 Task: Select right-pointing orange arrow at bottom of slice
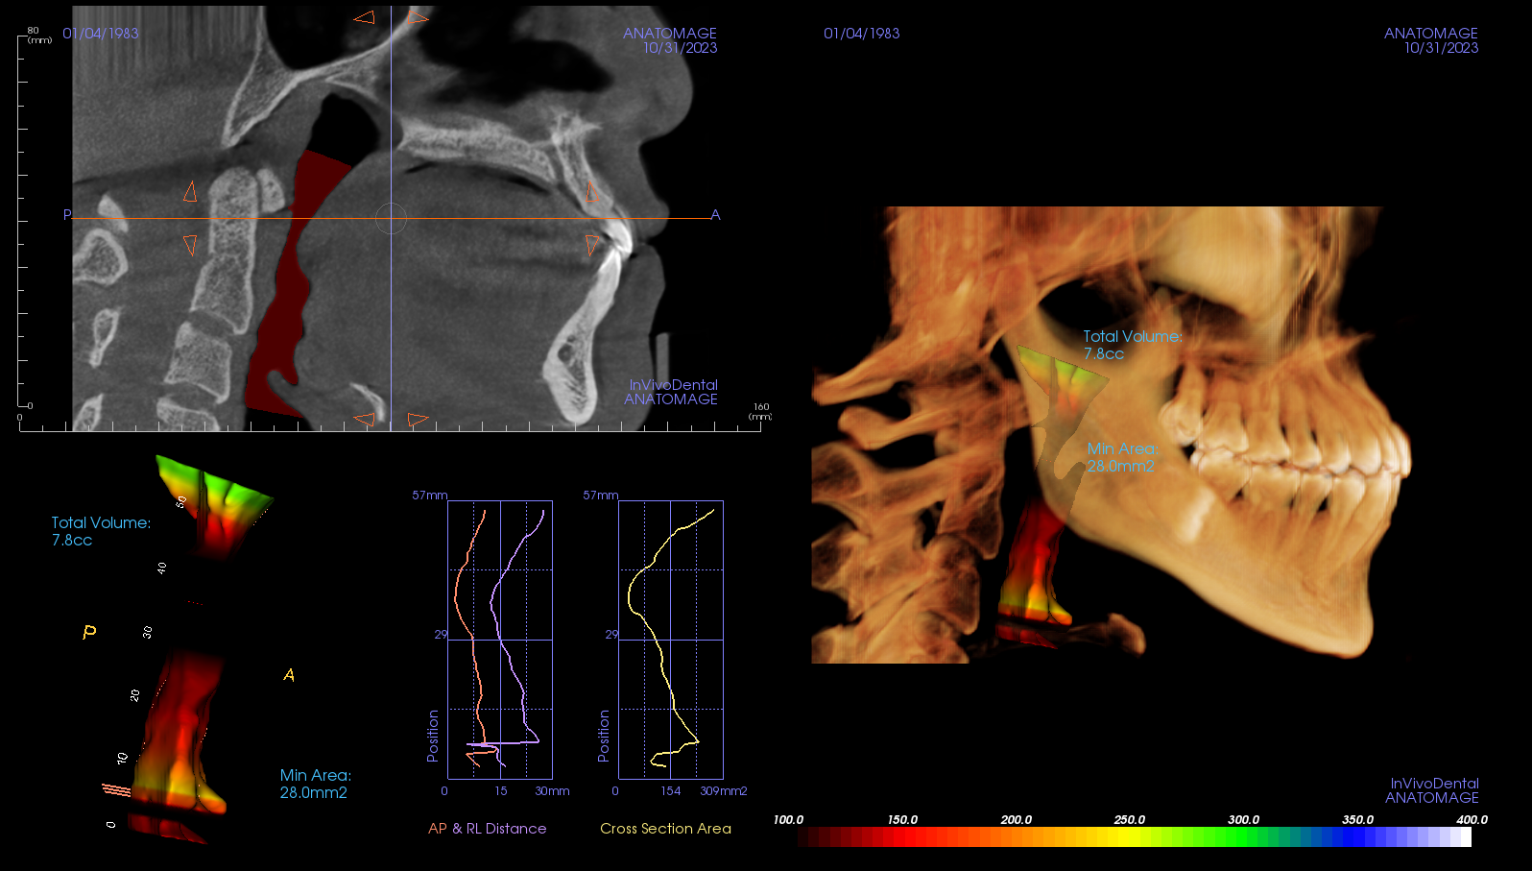418,419
